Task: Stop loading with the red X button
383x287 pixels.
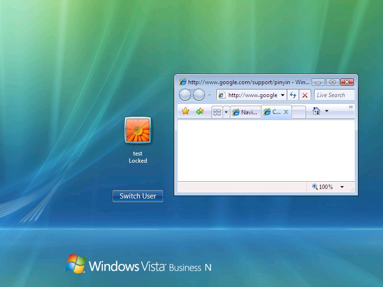Action: point(305,95)
